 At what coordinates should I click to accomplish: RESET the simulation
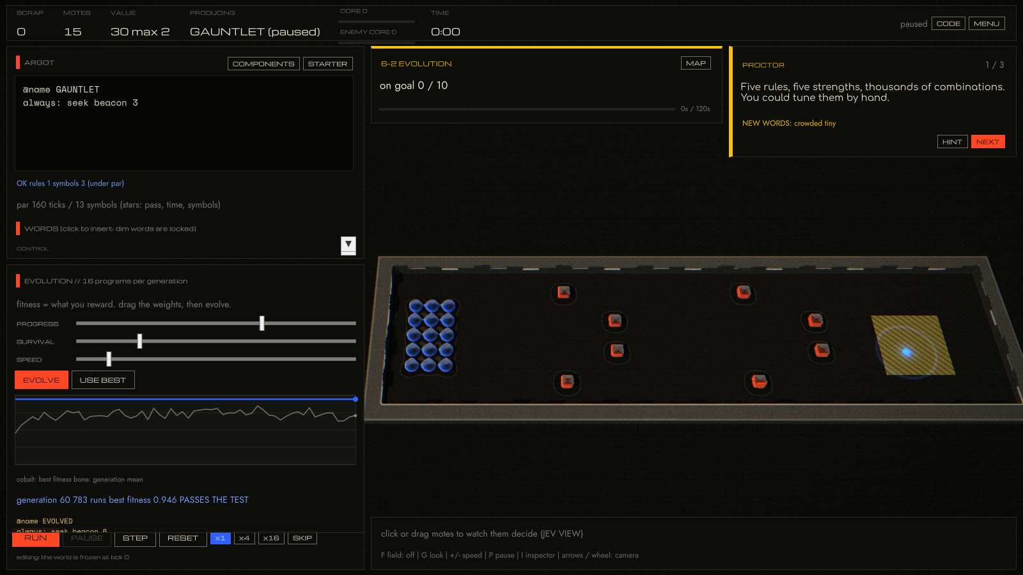(x=183, y=539)
